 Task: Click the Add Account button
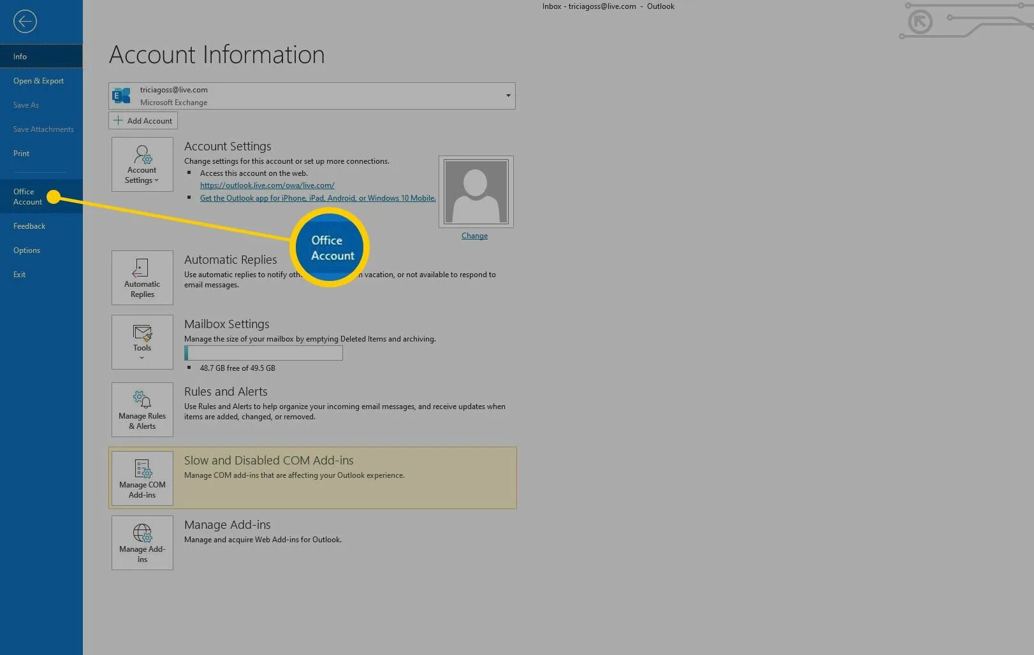pos(143,120)
